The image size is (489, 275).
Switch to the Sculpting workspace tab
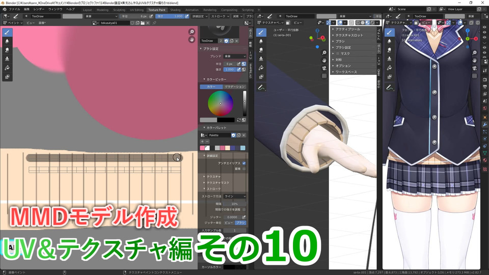click(119, 10)
